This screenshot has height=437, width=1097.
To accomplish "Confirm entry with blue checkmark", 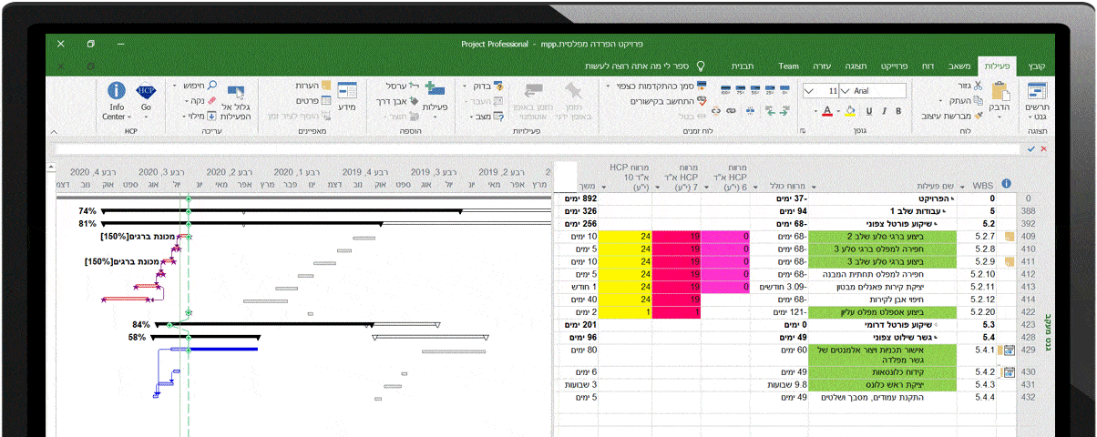I will tap(1030, 147).
